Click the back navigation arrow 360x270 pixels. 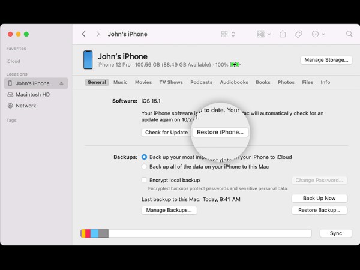(83, 34)
